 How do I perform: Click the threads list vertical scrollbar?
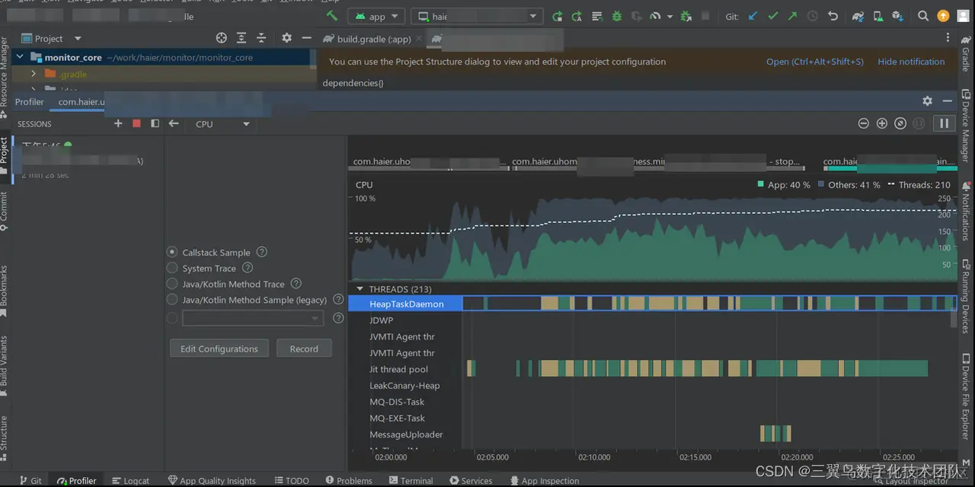point(954,319)
